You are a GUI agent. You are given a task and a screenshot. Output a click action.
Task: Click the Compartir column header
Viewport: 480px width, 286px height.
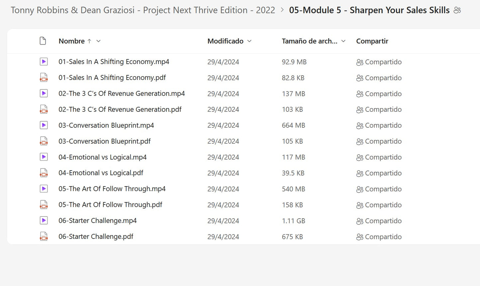pos(372,41)
